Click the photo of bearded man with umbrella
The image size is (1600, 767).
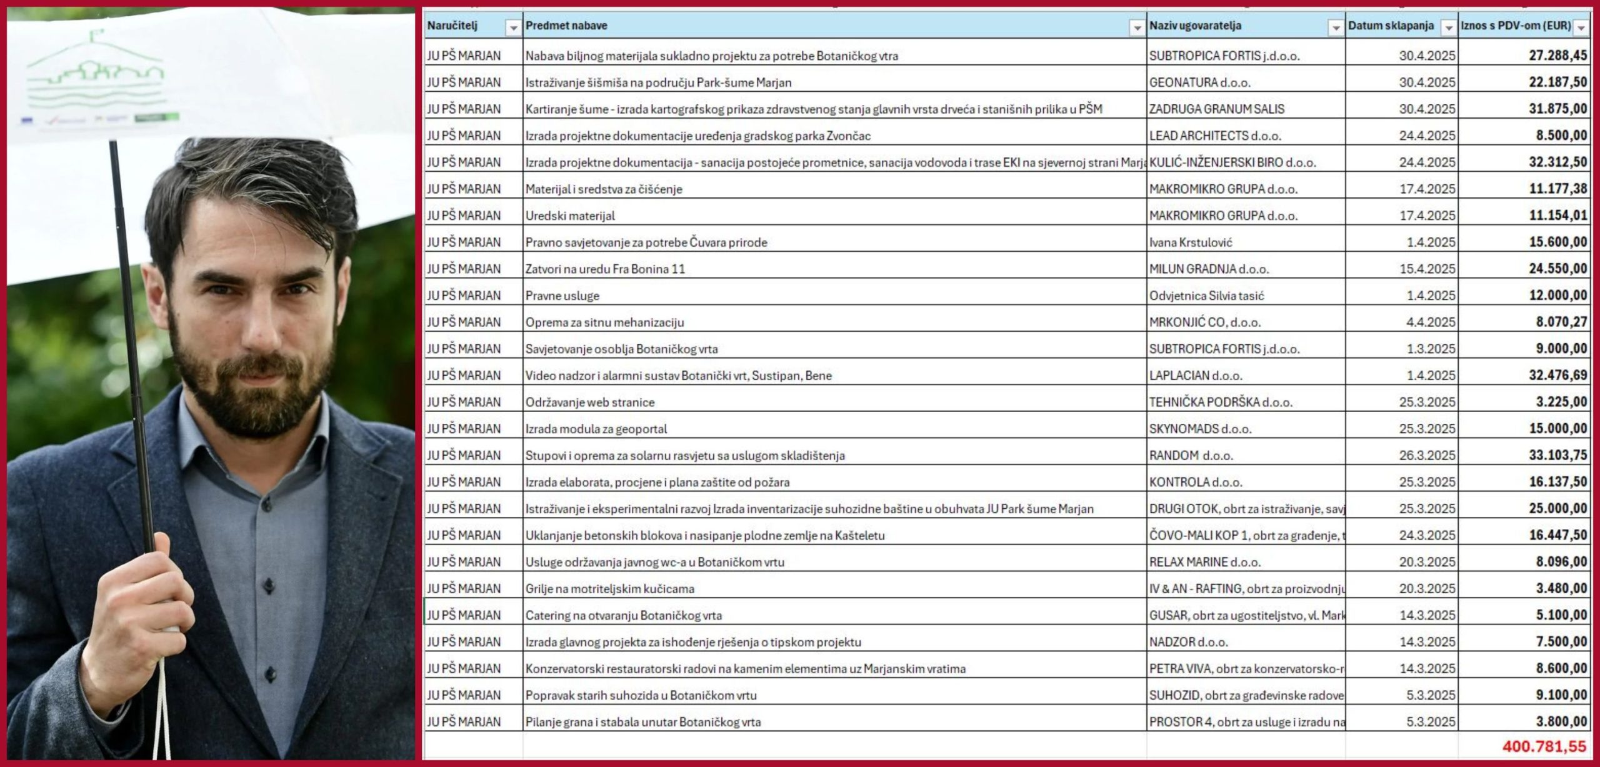click(211, 383)
